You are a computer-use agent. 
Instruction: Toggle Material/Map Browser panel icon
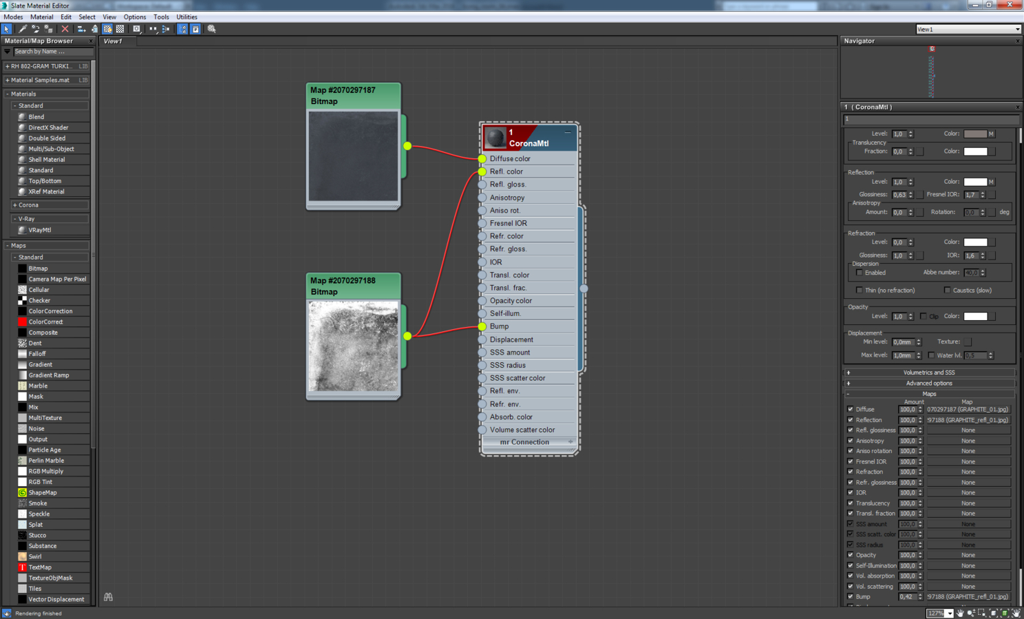click(182, 29)
